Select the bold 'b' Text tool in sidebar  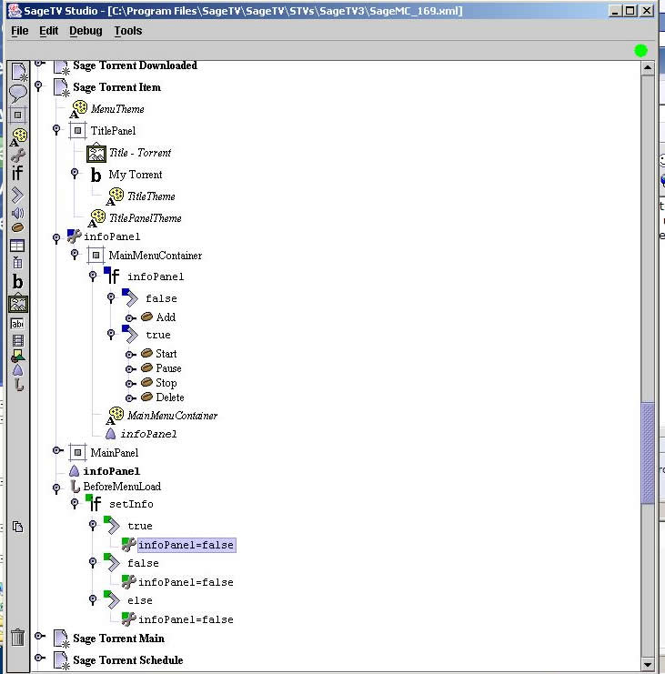coord(17,282)
